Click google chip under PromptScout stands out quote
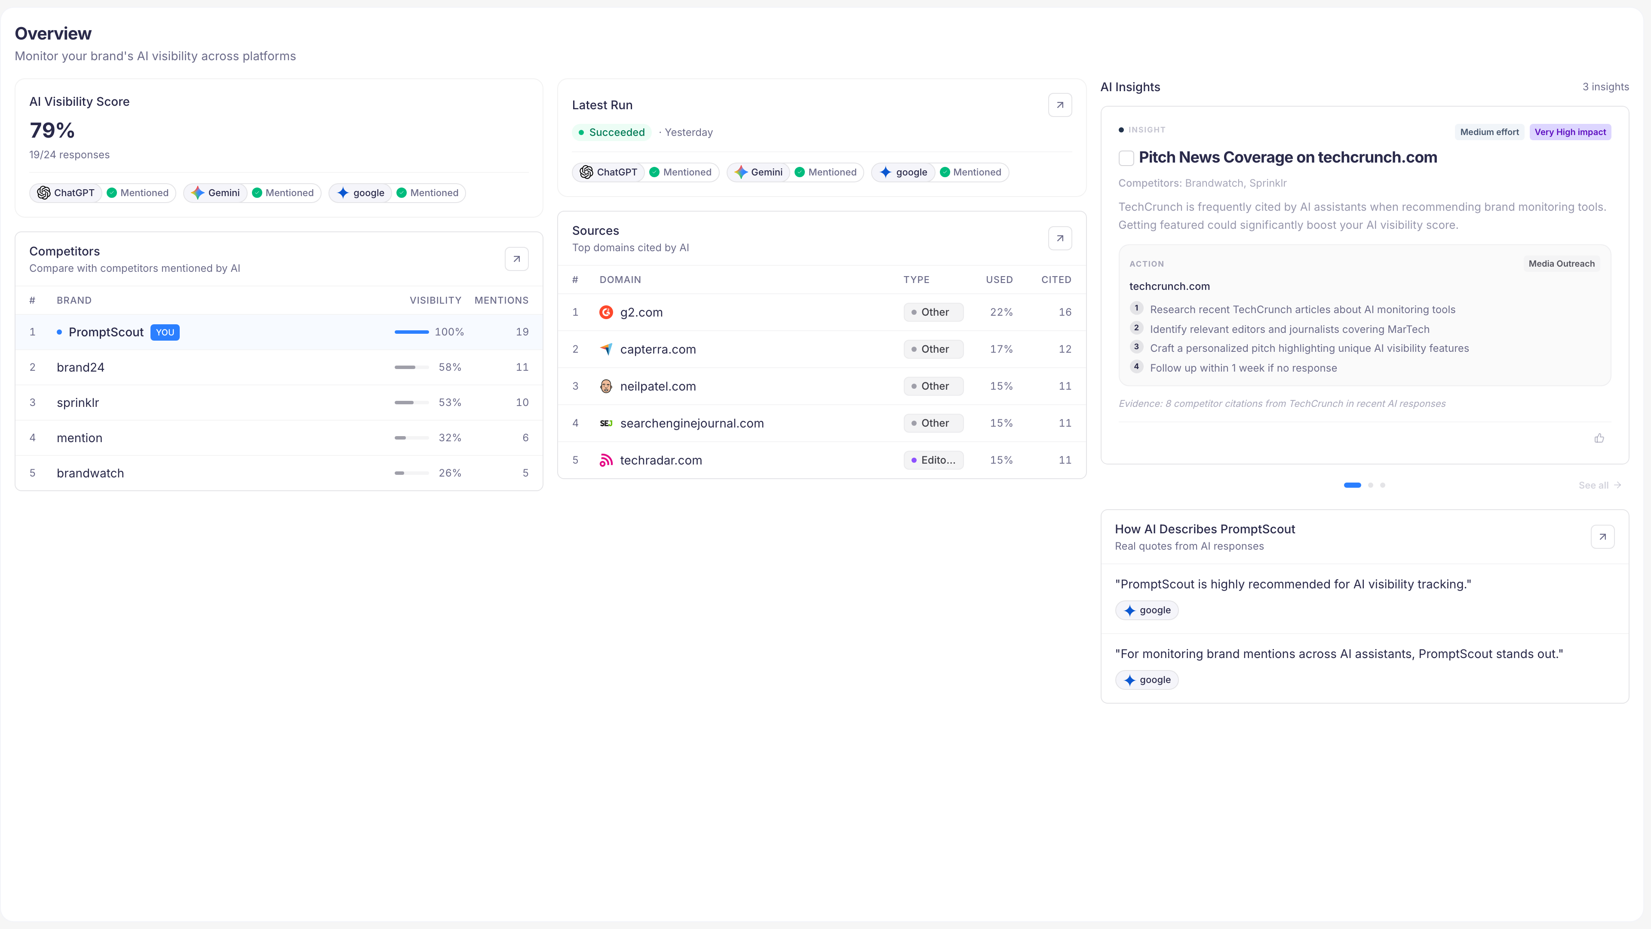Screen dimensions: 1651x929 tap(1147, 680)
